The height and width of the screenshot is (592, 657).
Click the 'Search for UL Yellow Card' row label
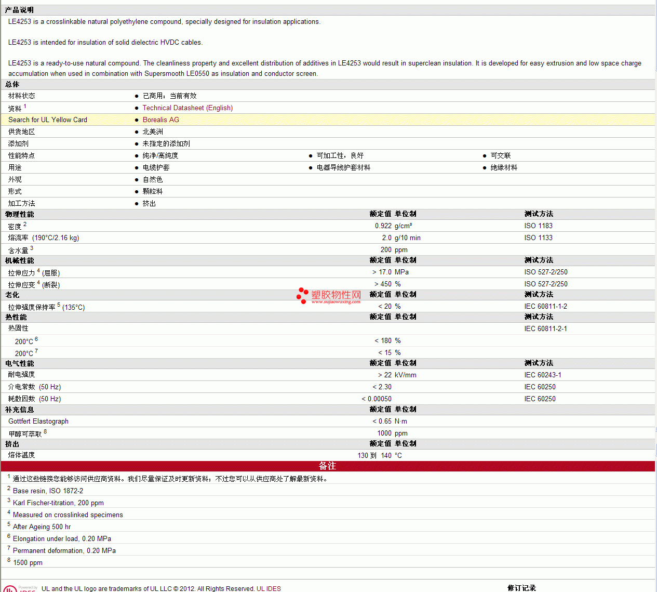pyautogui.click(x=48, y=120)
